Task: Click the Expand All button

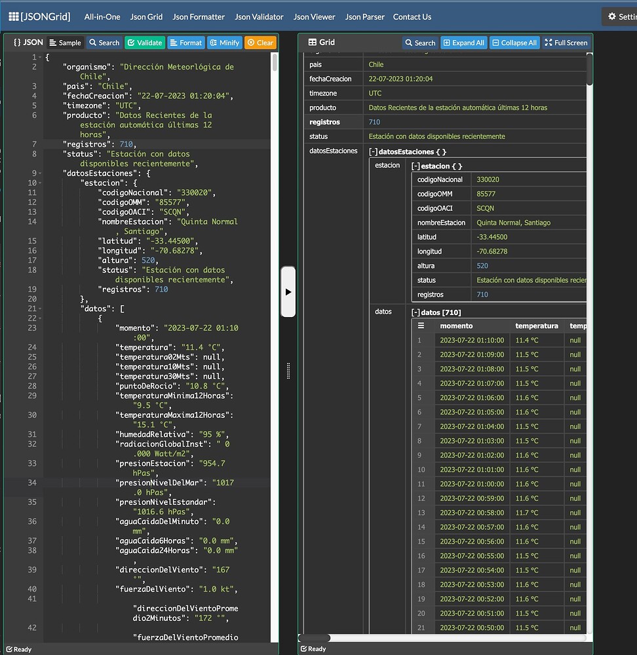Action: click(x=463, y=42)
